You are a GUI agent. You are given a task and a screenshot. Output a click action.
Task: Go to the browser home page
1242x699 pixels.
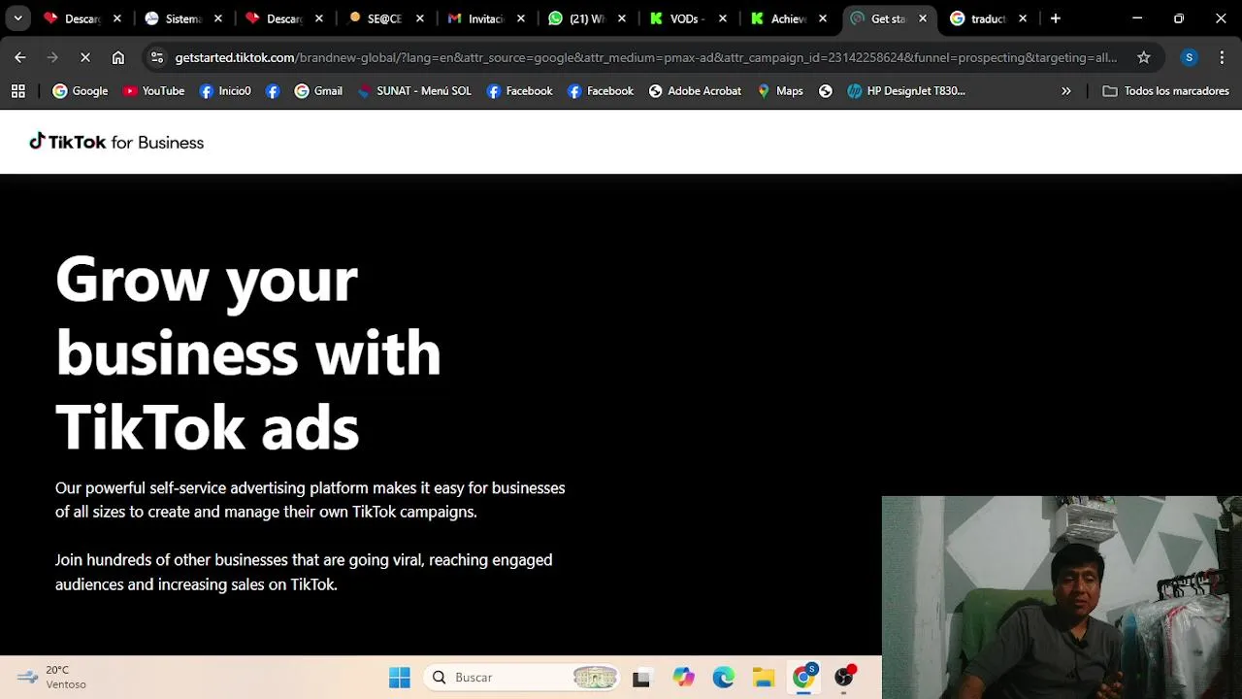tap(118, 57)
